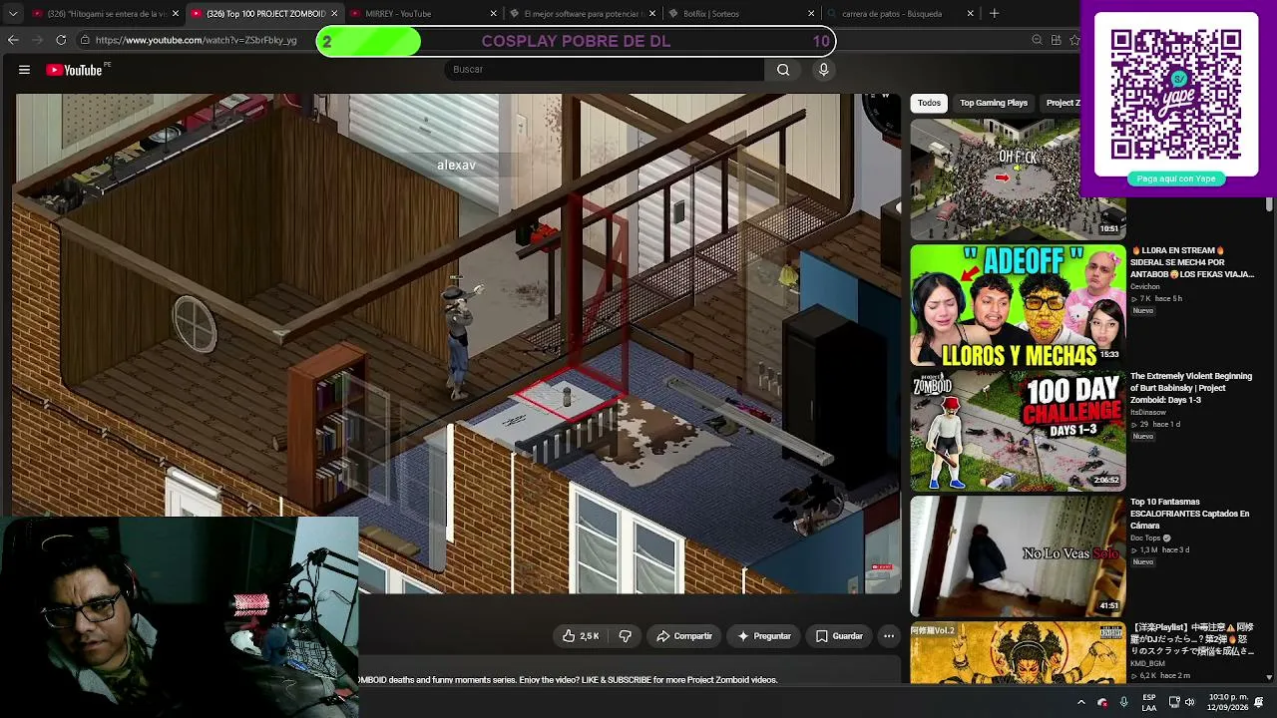Reload the page with the refresh icon
Viewport: 1277px width, 718px height.
coord(61,40)
